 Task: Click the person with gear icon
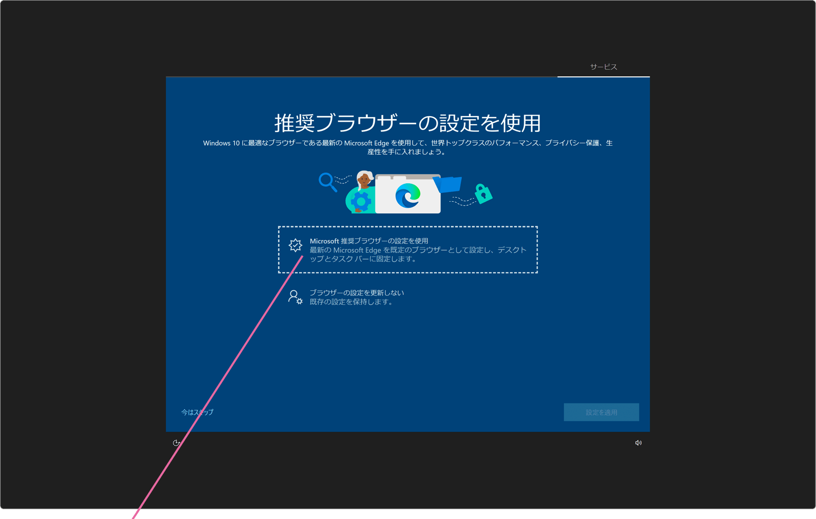point(295,297)
